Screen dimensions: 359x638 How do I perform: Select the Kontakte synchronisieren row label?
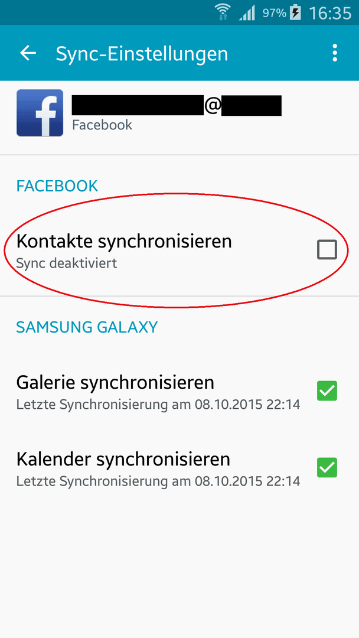click(124, 241)
